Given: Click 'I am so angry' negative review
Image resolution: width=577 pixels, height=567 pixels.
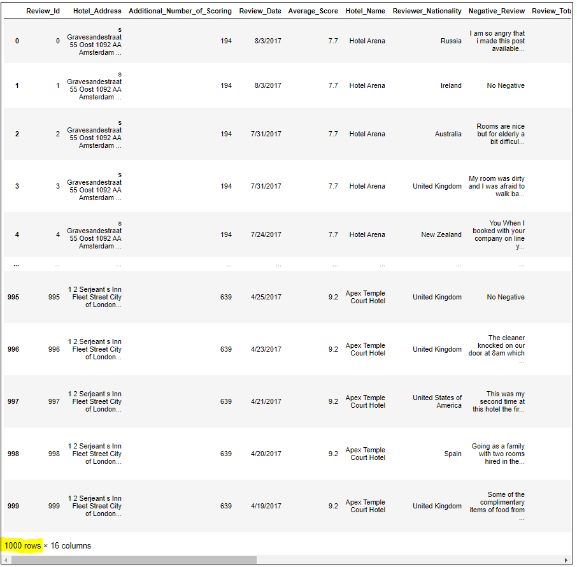Looking at the screenshot, I should (x=497, y=41).
